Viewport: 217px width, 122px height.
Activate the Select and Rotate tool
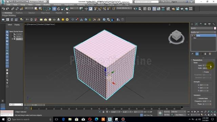click(59, 9)
